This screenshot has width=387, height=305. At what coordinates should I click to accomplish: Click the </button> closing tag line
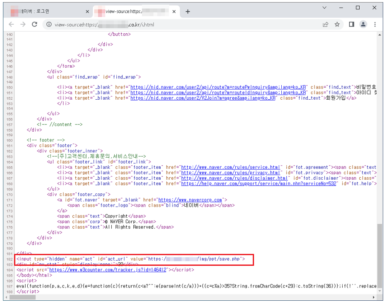coord(119,34)
